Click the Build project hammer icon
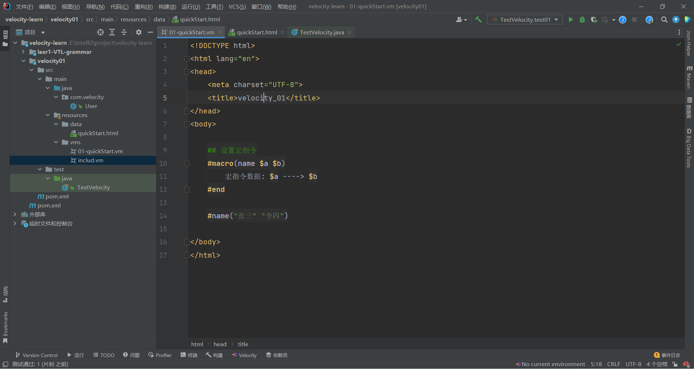 point(478,20)
